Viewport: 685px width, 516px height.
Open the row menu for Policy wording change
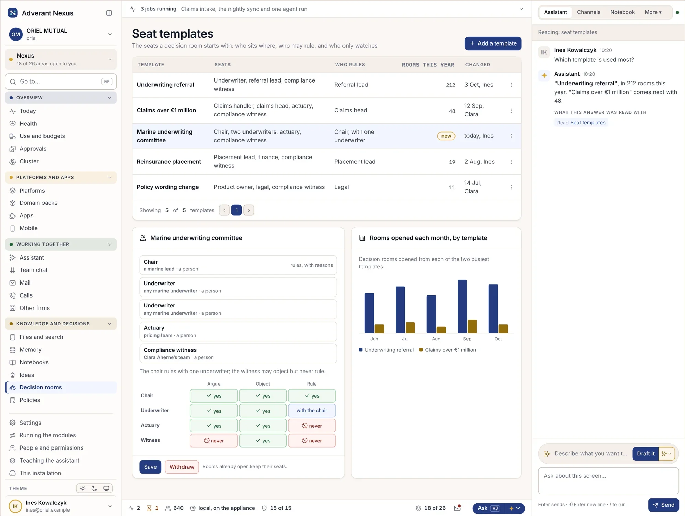coord(511,187)
